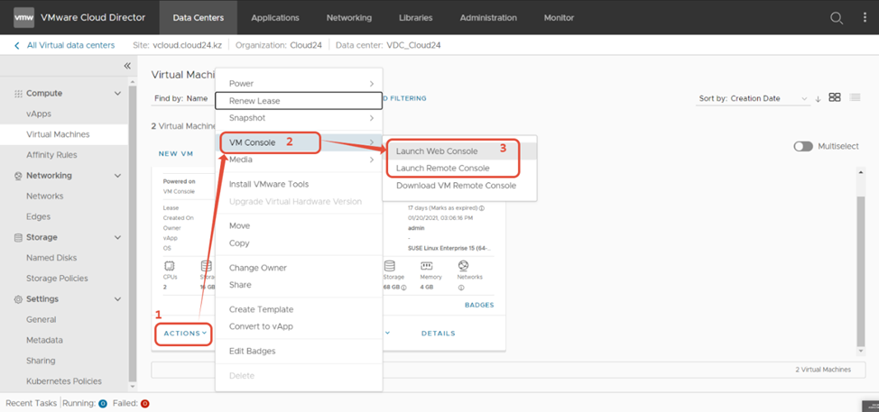Collapse the left sidebar with double-chevron icon

(x=127, y=66)
